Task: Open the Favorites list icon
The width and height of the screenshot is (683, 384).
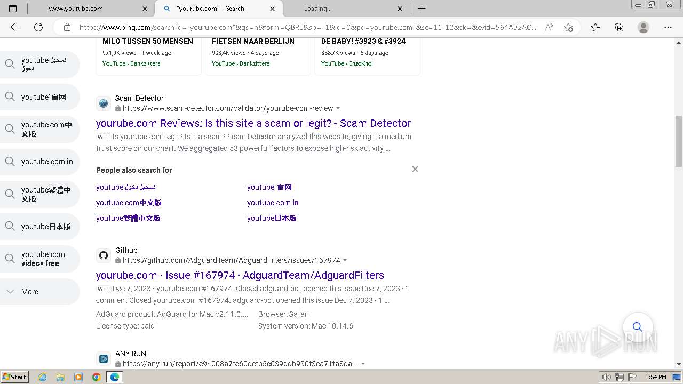Action: [x=595, y=27]
